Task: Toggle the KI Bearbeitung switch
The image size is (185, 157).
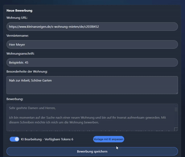Action: [14, 139]
